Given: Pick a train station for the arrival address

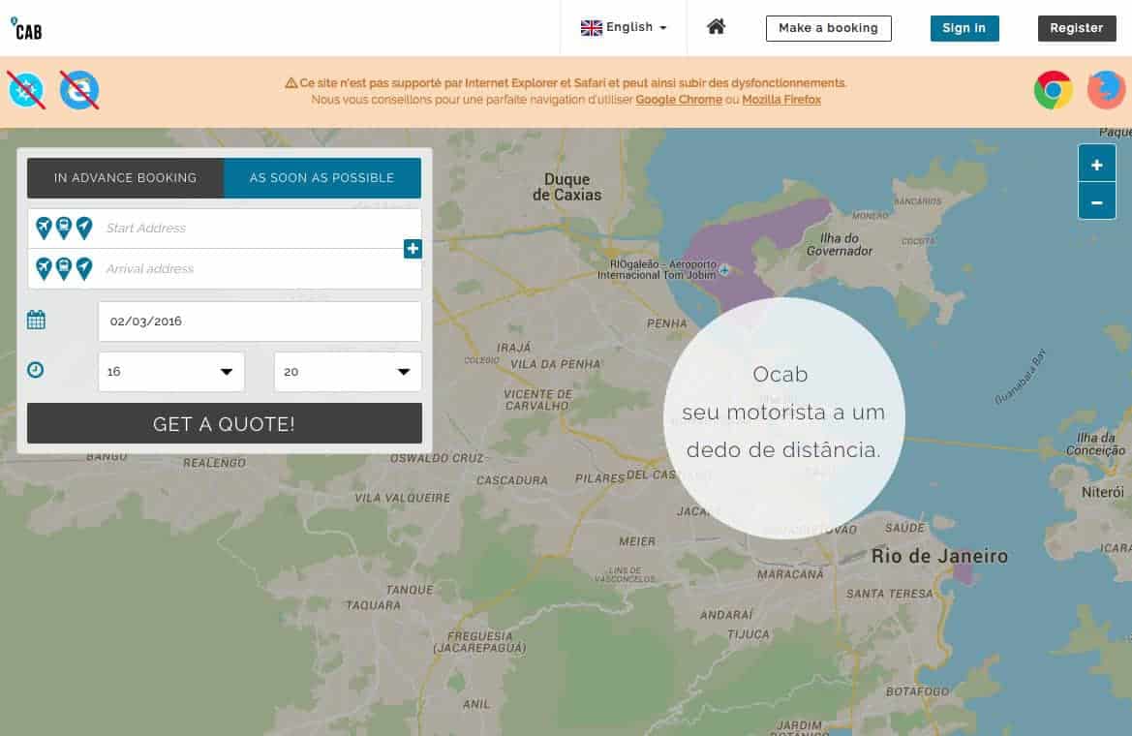Looking at the screenshot, I should coord(64,268).
